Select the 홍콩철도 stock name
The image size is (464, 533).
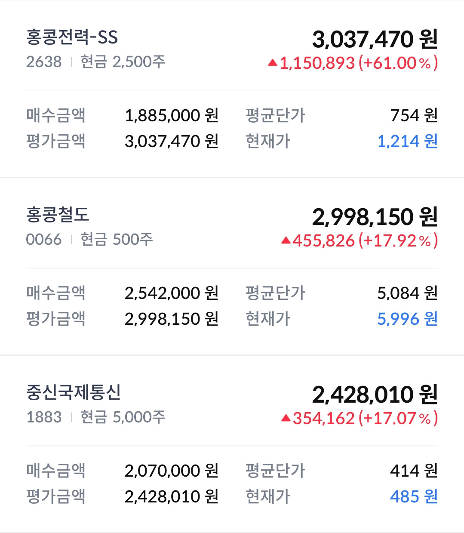(x=58, y=214)
